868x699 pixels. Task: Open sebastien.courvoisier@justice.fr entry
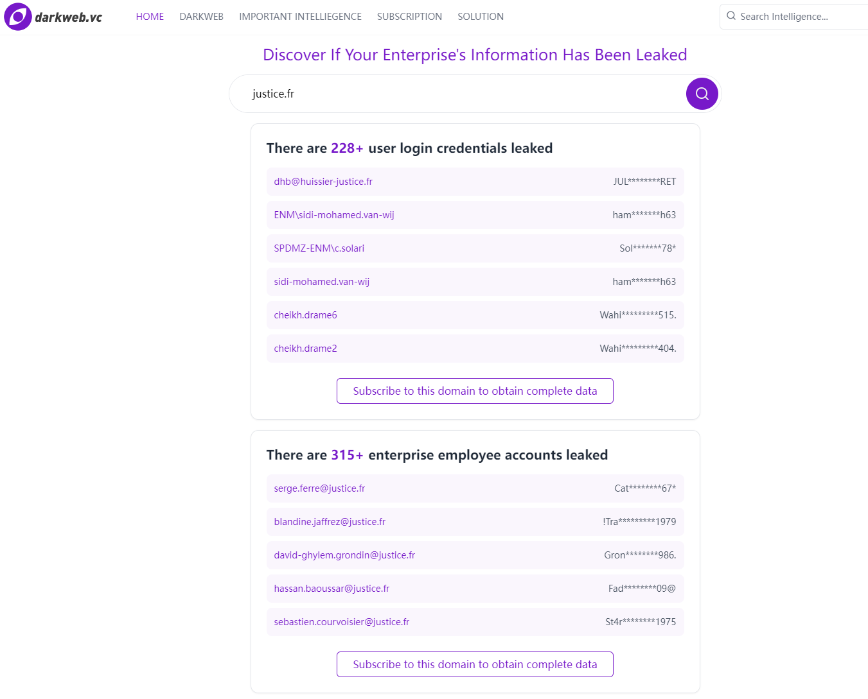tap(475, 622)
